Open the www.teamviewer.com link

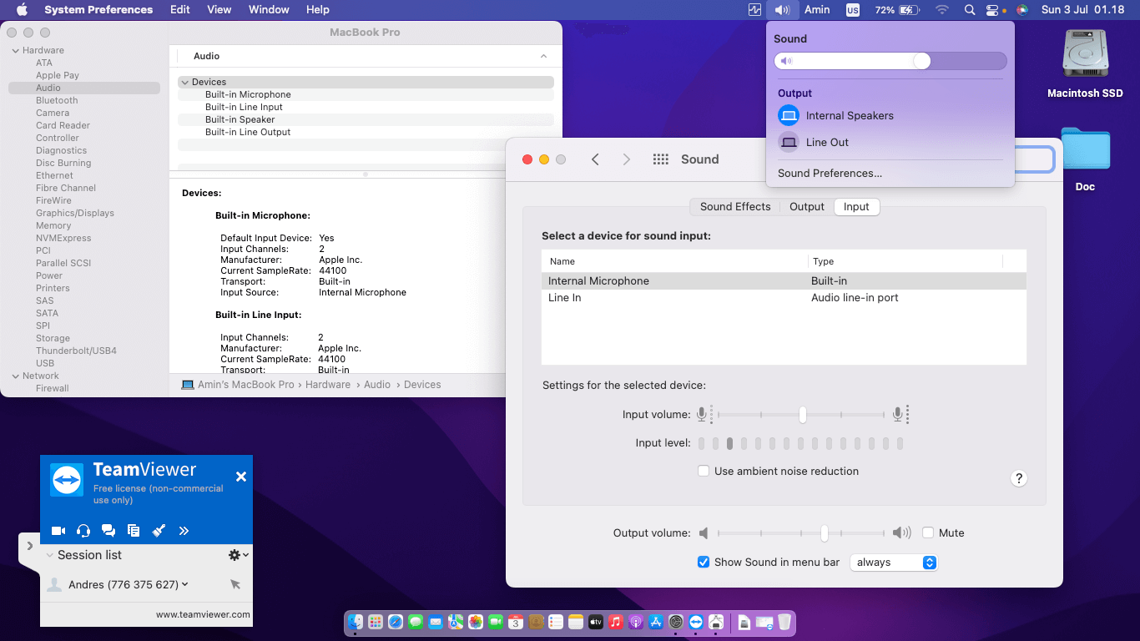tap(203, 614)
